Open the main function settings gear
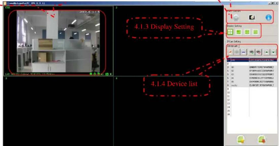 (236, 18)
